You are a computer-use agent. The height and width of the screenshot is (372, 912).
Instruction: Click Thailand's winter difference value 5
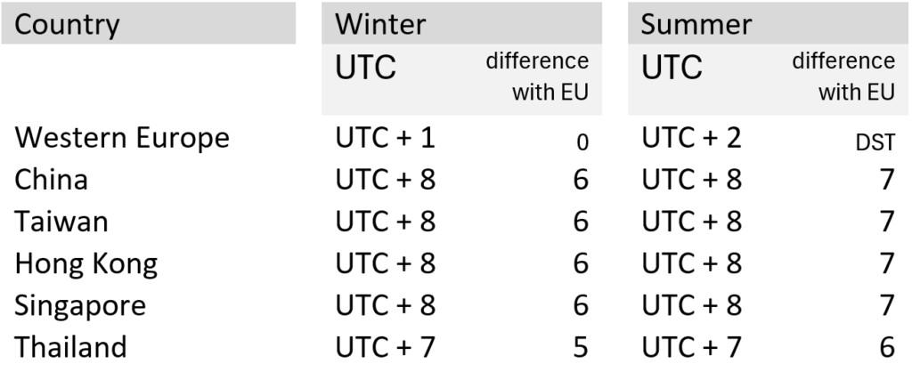[580, 346]
